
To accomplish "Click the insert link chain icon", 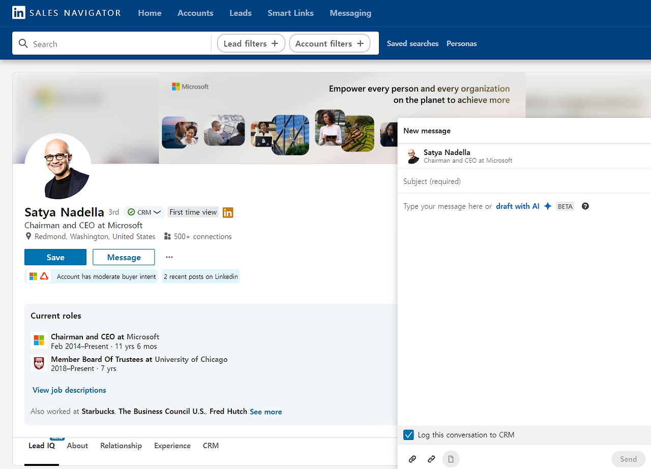I will pos(431,459).
